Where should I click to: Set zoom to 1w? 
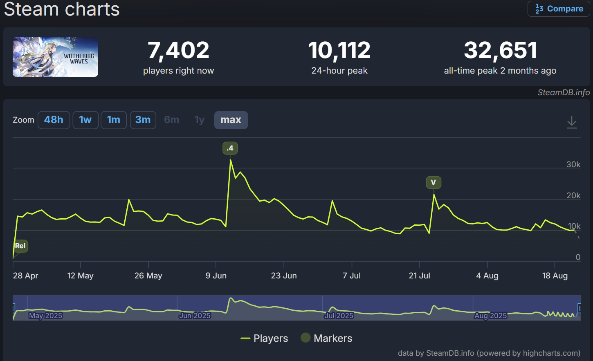click(85, 120)
